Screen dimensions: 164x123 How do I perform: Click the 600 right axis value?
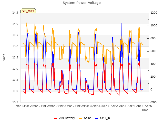click(153, 51)
